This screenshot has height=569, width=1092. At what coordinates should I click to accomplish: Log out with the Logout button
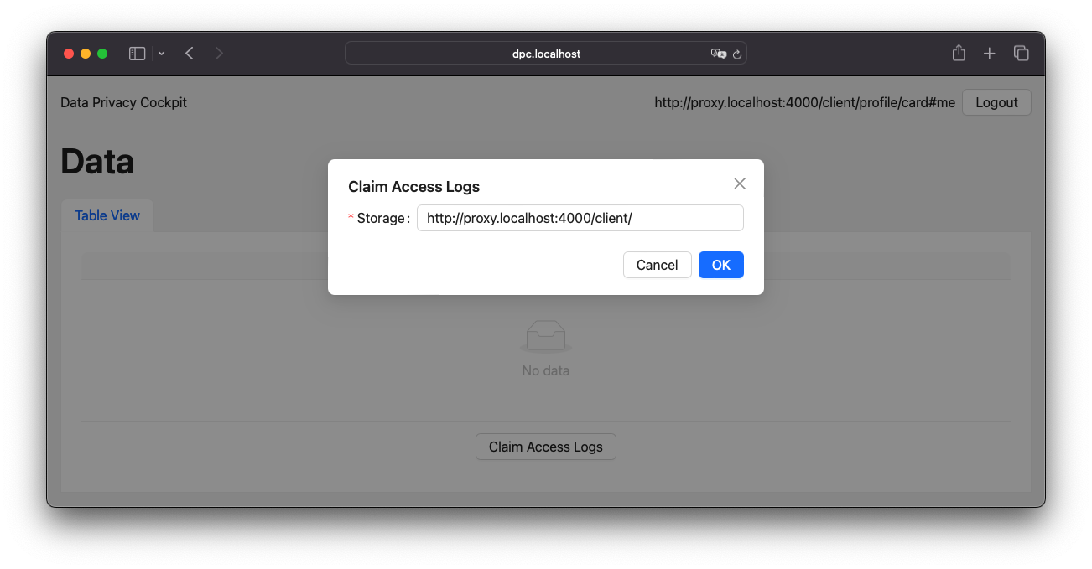(x=996, y=102)
